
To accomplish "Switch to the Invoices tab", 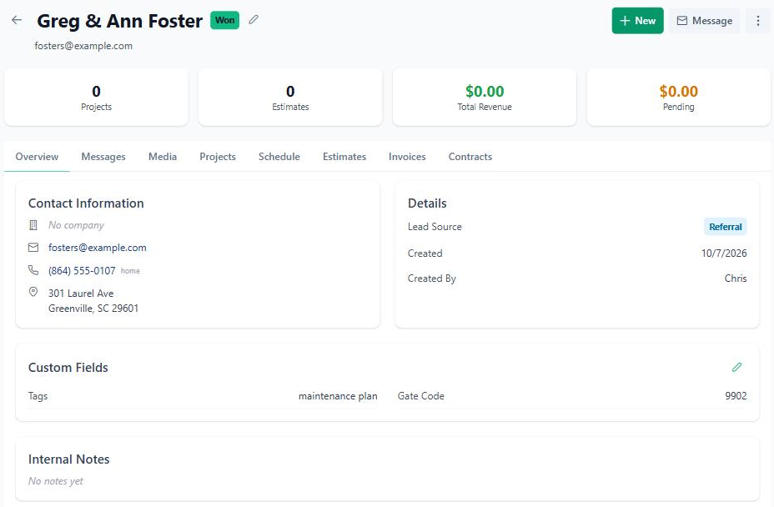I will coord(407,157).
